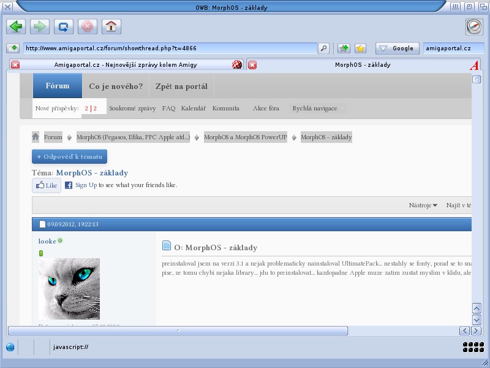
Task: Reload the current page
Action: tap(63, 26)
